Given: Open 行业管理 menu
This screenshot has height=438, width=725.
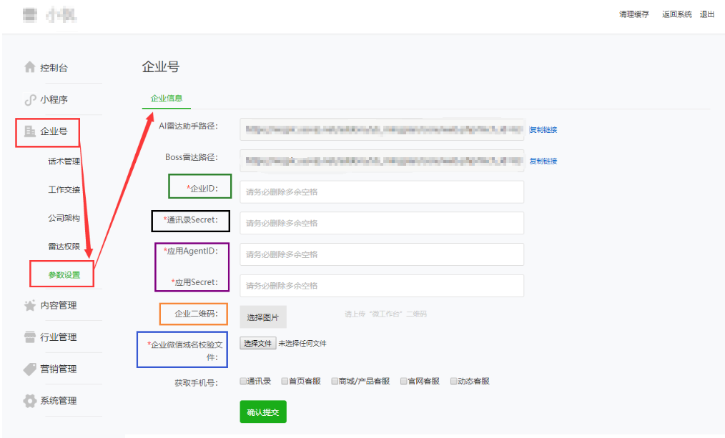Looking at the screenshot, I should click(58, 337).
